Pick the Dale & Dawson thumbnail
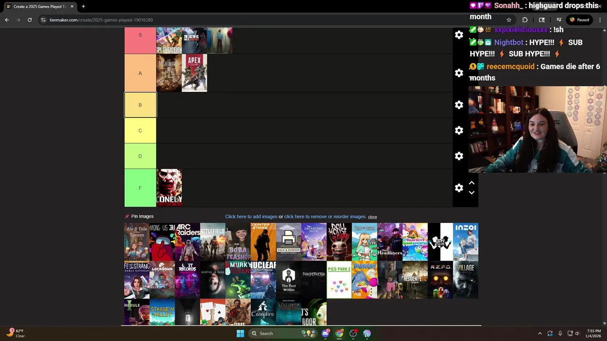This screenshot has width=607, height=341. [288, 242]
